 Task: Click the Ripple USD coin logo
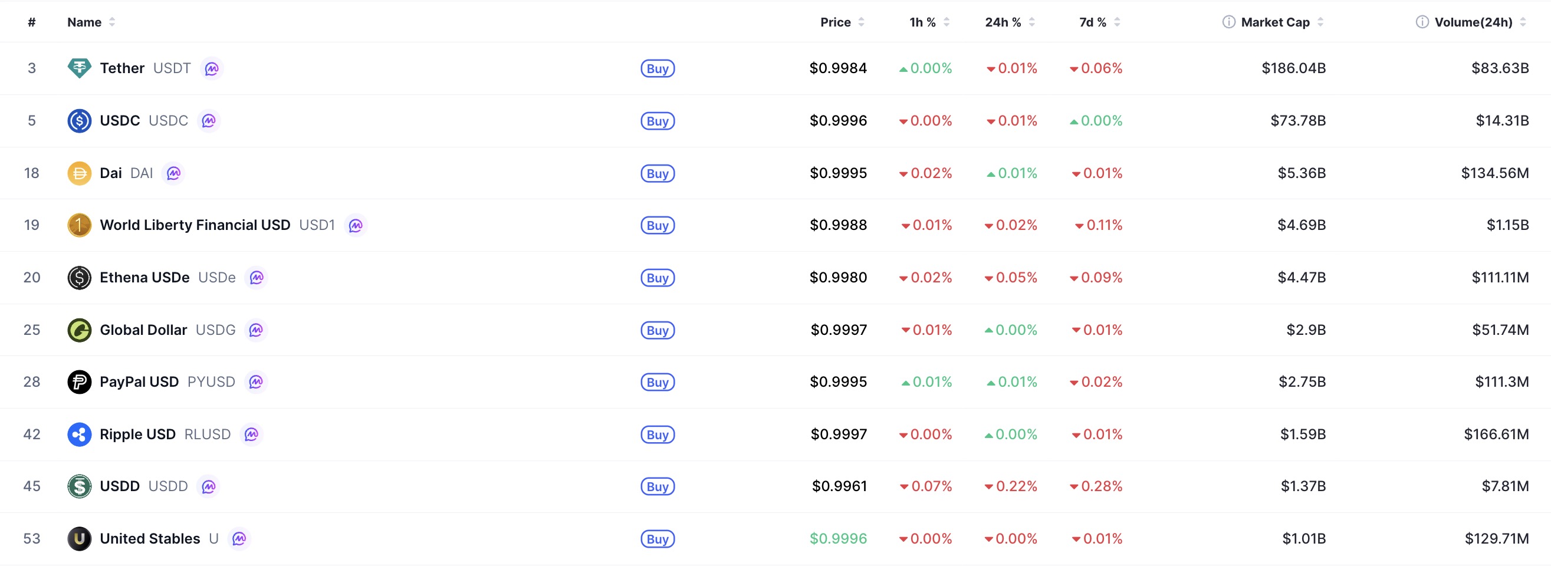pyautogui.click(x=79, y=434)
